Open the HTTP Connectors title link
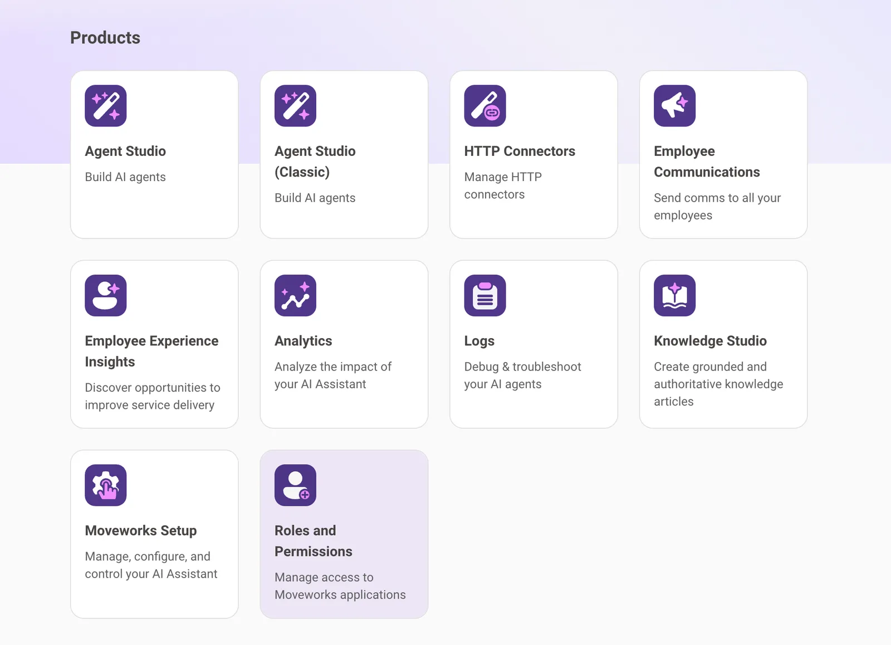Viewport: 891px width, 645px height. pos(520,152)
